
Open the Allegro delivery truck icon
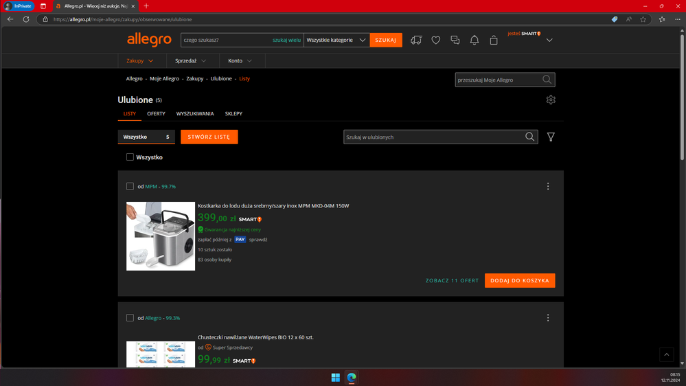pyautogui.click(x=416, y=41)
